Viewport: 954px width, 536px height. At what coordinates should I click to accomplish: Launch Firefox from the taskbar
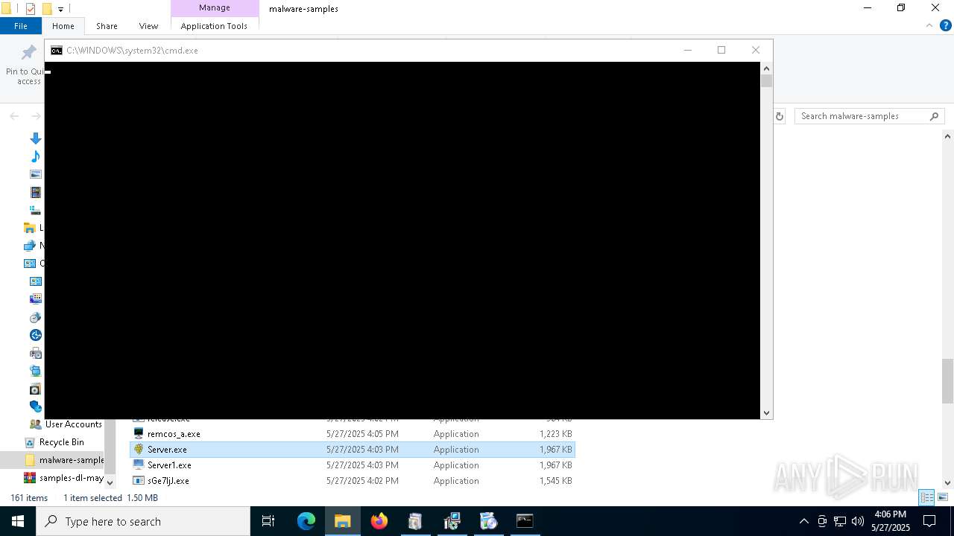point(379,521)
